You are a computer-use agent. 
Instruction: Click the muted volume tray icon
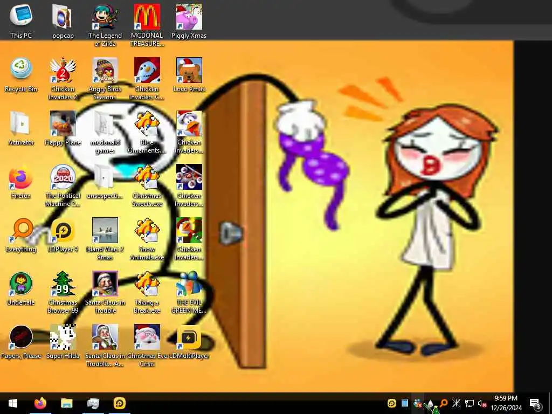pos(482,403)
